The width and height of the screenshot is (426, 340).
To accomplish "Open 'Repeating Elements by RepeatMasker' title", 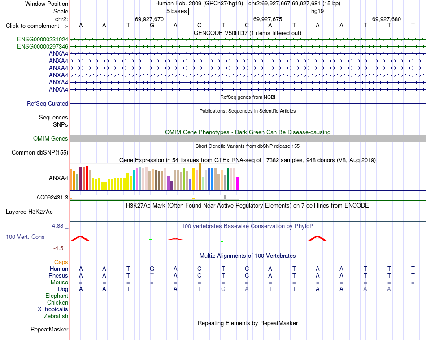I will point(248,323).
